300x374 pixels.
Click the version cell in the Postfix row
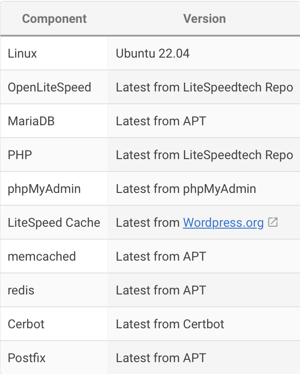click(161, 358)
